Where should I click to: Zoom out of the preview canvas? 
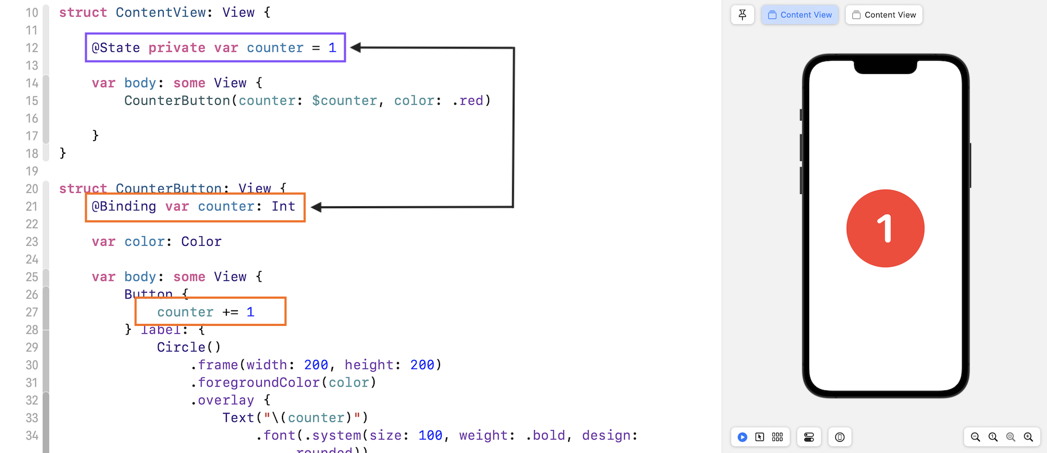(976, 437)
